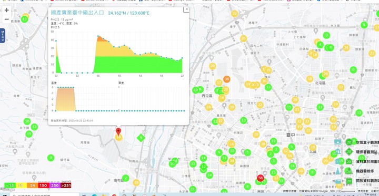Click the green <15 legend swatch
379x196 pixels.
tap(9, 185)
